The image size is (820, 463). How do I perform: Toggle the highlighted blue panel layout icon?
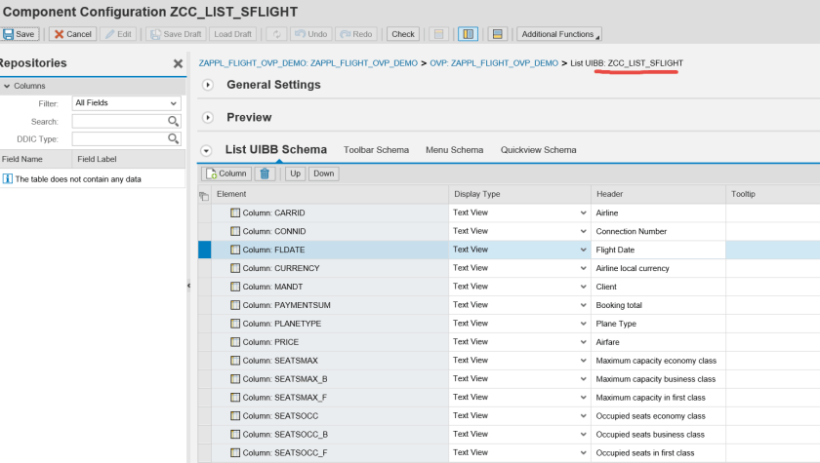pyautogui.click(x=469, y=34)
